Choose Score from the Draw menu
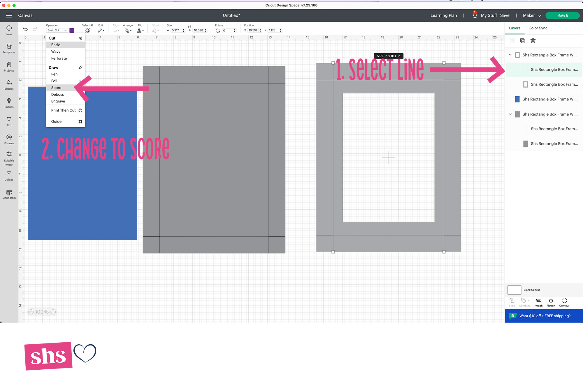 point(56,88)
